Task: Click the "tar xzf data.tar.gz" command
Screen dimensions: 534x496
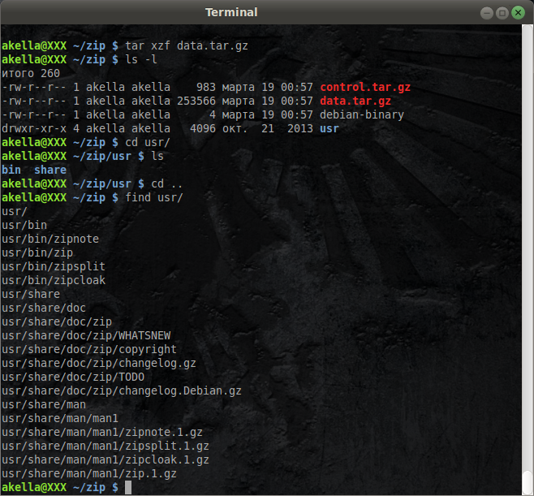Action: pyautogui.click(x=187, y=46)
